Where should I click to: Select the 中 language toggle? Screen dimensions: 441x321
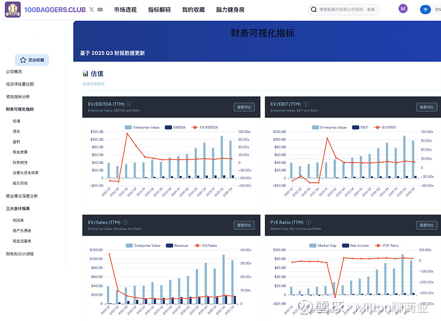pyautogui.click(x=425, y=9)
